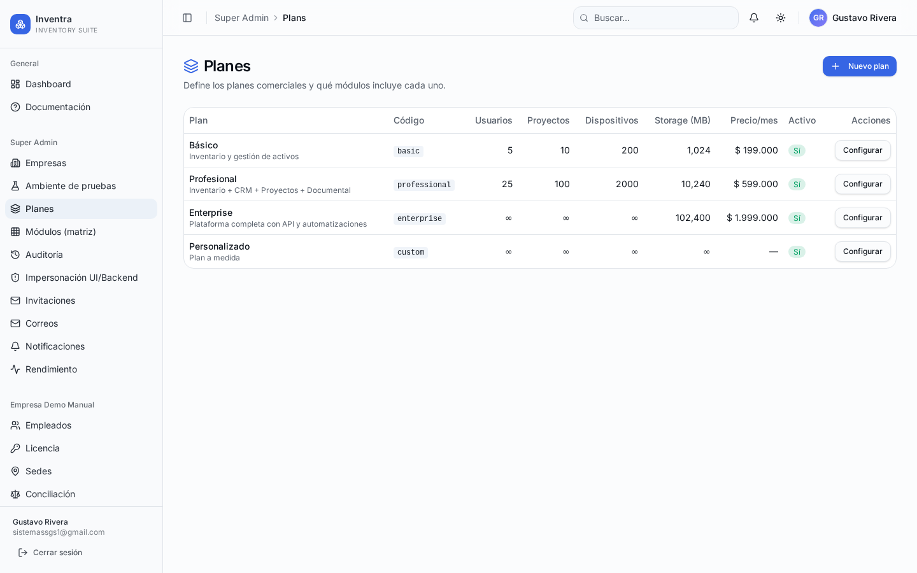Open Auditoría in sidebar
This screenshot has height=573, width=917.
click(x=81, y=255)
